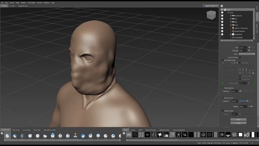The height and width of the screenshot is (146, 259).
Task: Select the Foamy sculpt tool
Action: tap(53, 136)
